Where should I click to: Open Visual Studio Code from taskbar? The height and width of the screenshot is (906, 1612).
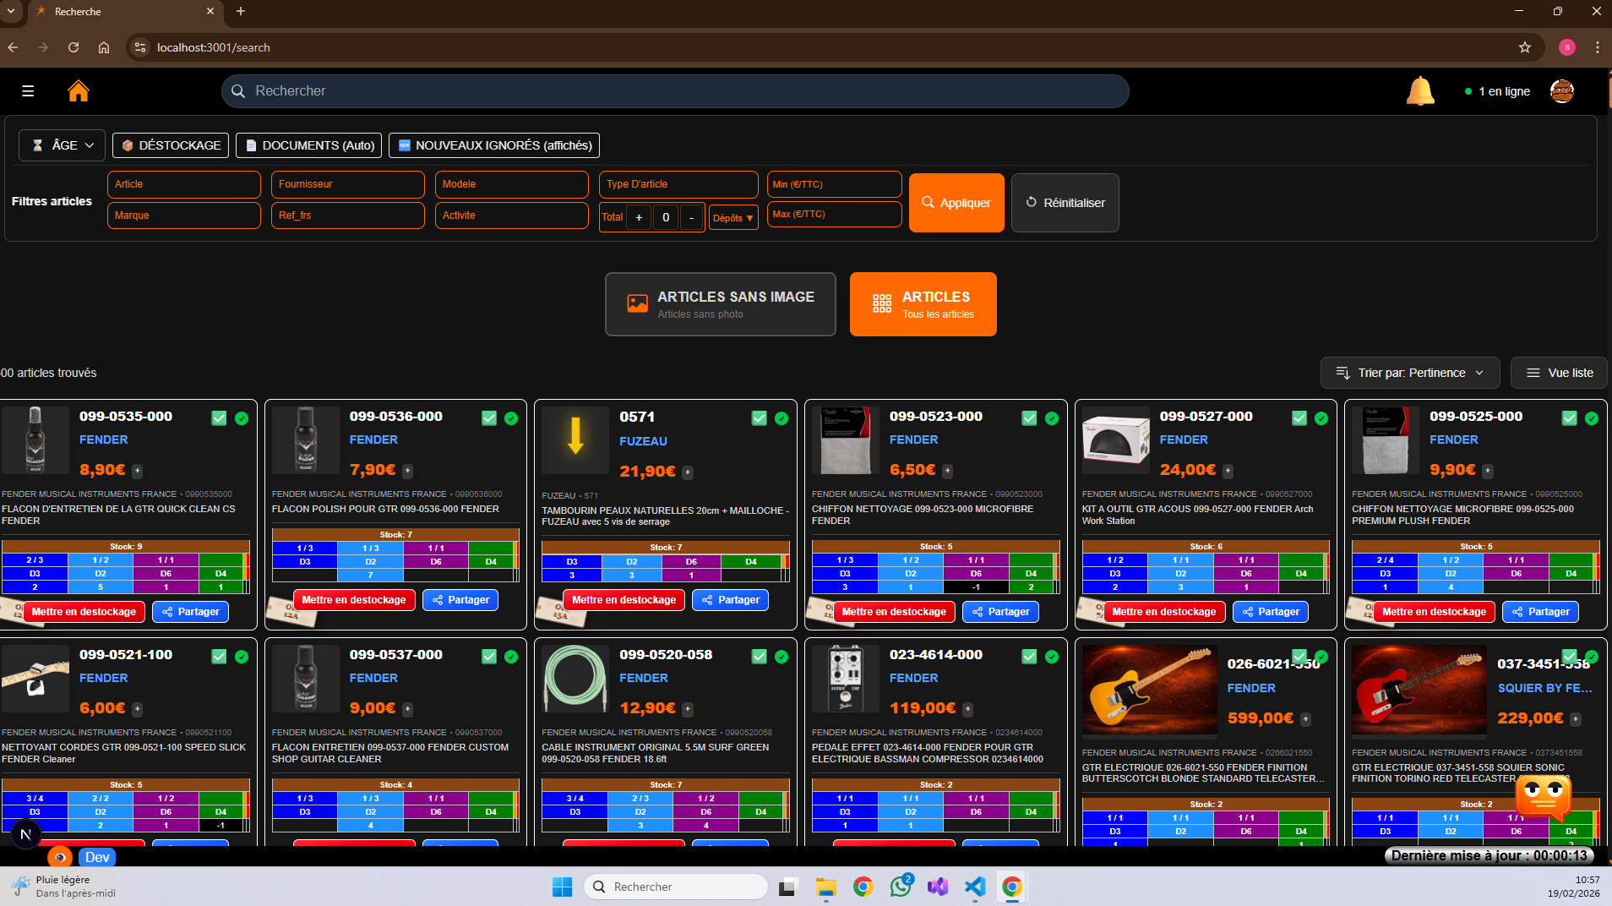[x=975, y=887]
